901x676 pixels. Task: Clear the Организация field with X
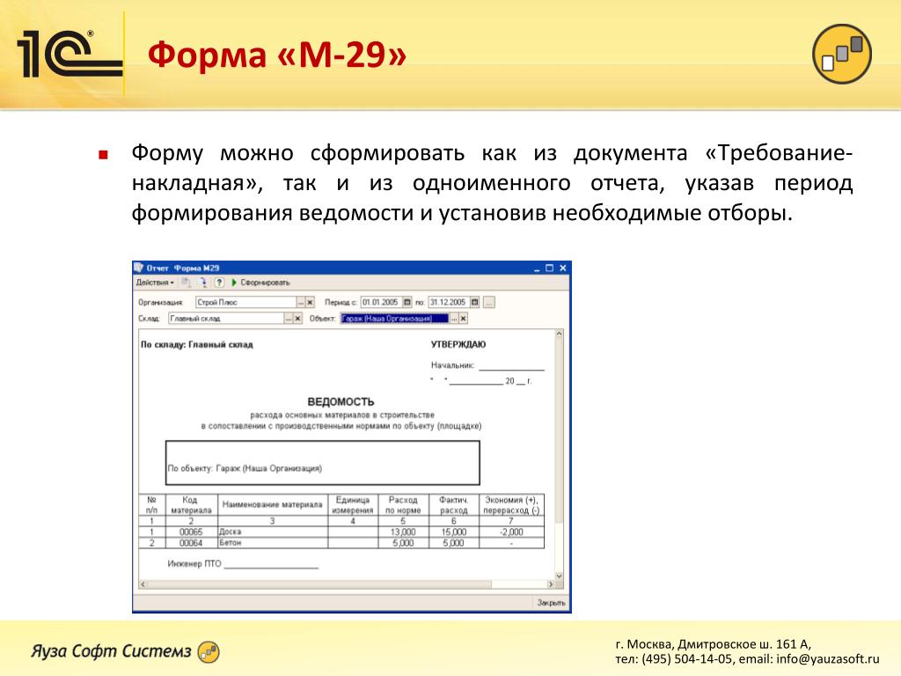(x=310, y=303)
